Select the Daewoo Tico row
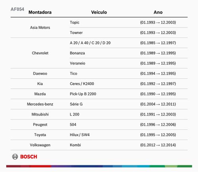 tap(99, 73)
